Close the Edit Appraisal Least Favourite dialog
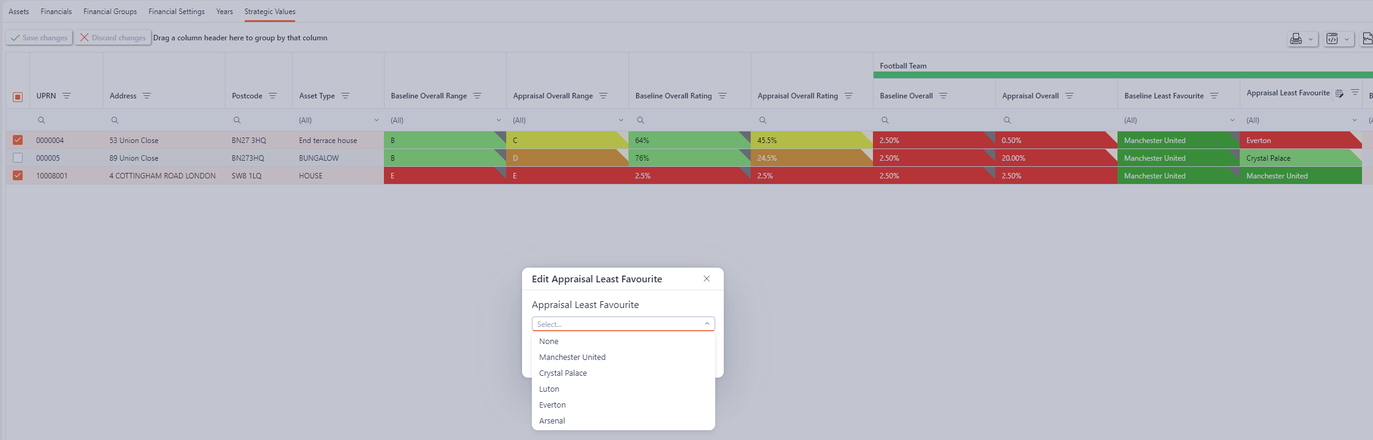 [707, 279]
